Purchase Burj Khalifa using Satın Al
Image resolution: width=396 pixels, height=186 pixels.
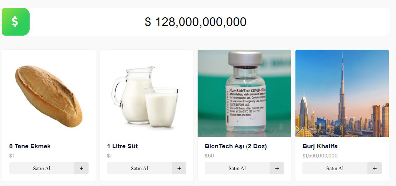tap(335, 168)
